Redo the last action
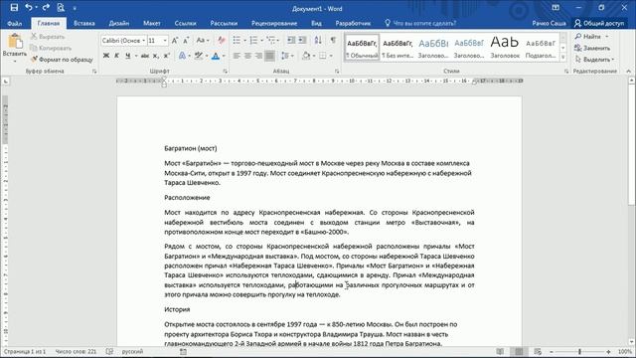The height and width of the screenshot is (358, 636). coord(46,8)
